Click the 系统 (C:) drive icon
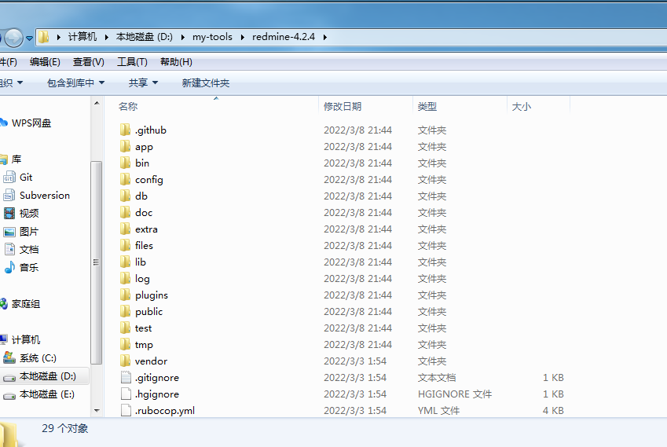667x447 pixels. [x=9, y=358]
